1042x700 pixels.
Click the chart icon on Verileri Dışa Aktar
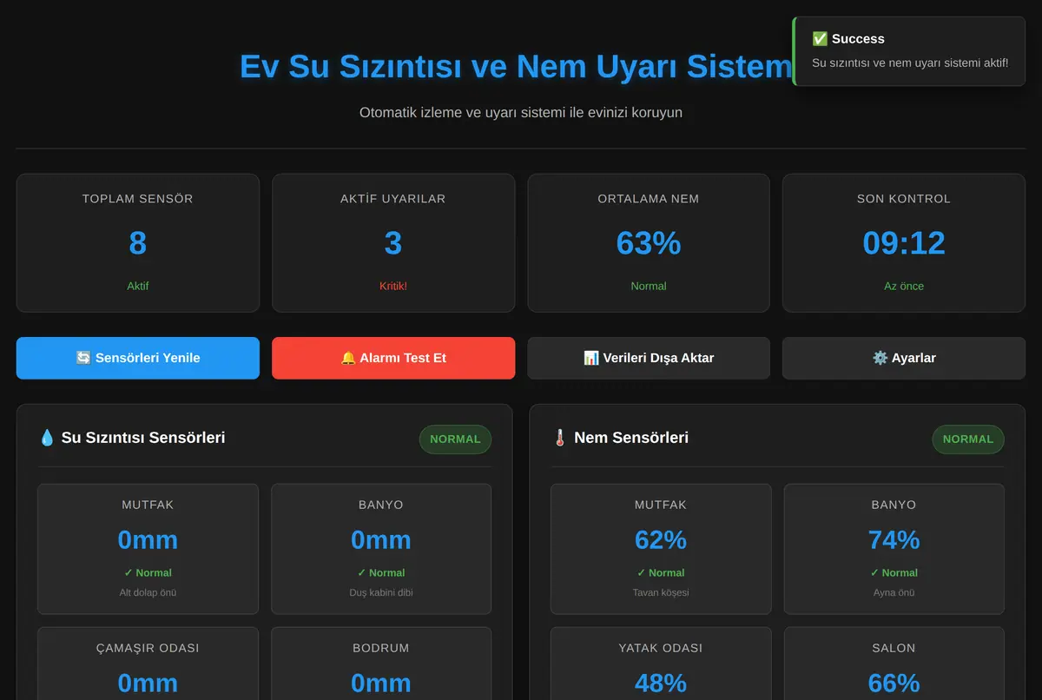click(591, 358)
